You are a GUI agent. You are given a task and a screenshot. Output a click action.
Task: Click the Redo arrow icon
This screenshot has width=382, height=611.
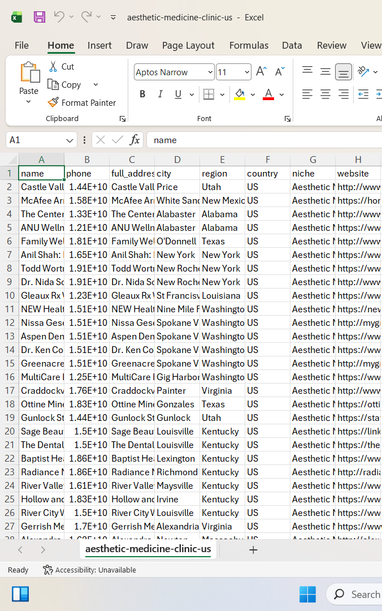pos(86,17)
